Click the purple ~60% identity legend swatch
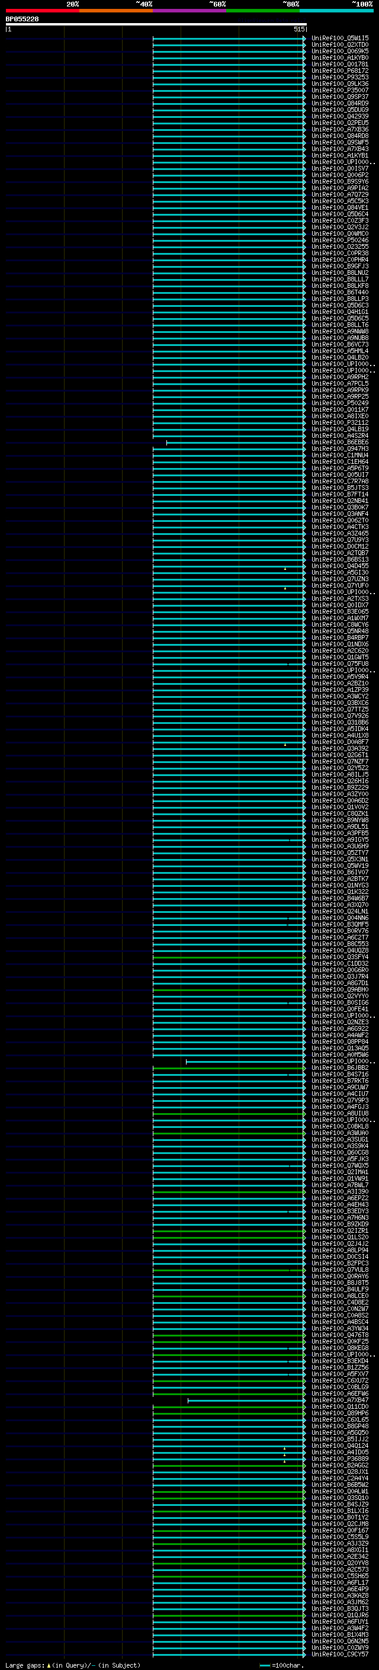The height and width of the screenshot is (1670, 379). 190,11
